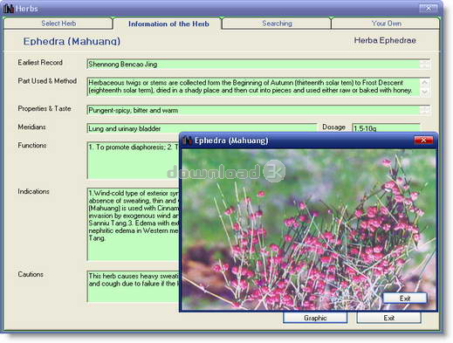Viewport: 453px width, 343px height.
Task: Open the Searching tab
Action: pos(277,24)
